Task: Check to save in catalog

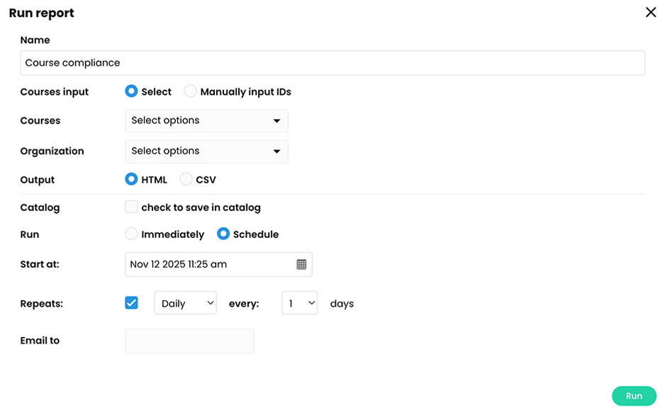Action: pyautogui.click(x=131, y=207)
